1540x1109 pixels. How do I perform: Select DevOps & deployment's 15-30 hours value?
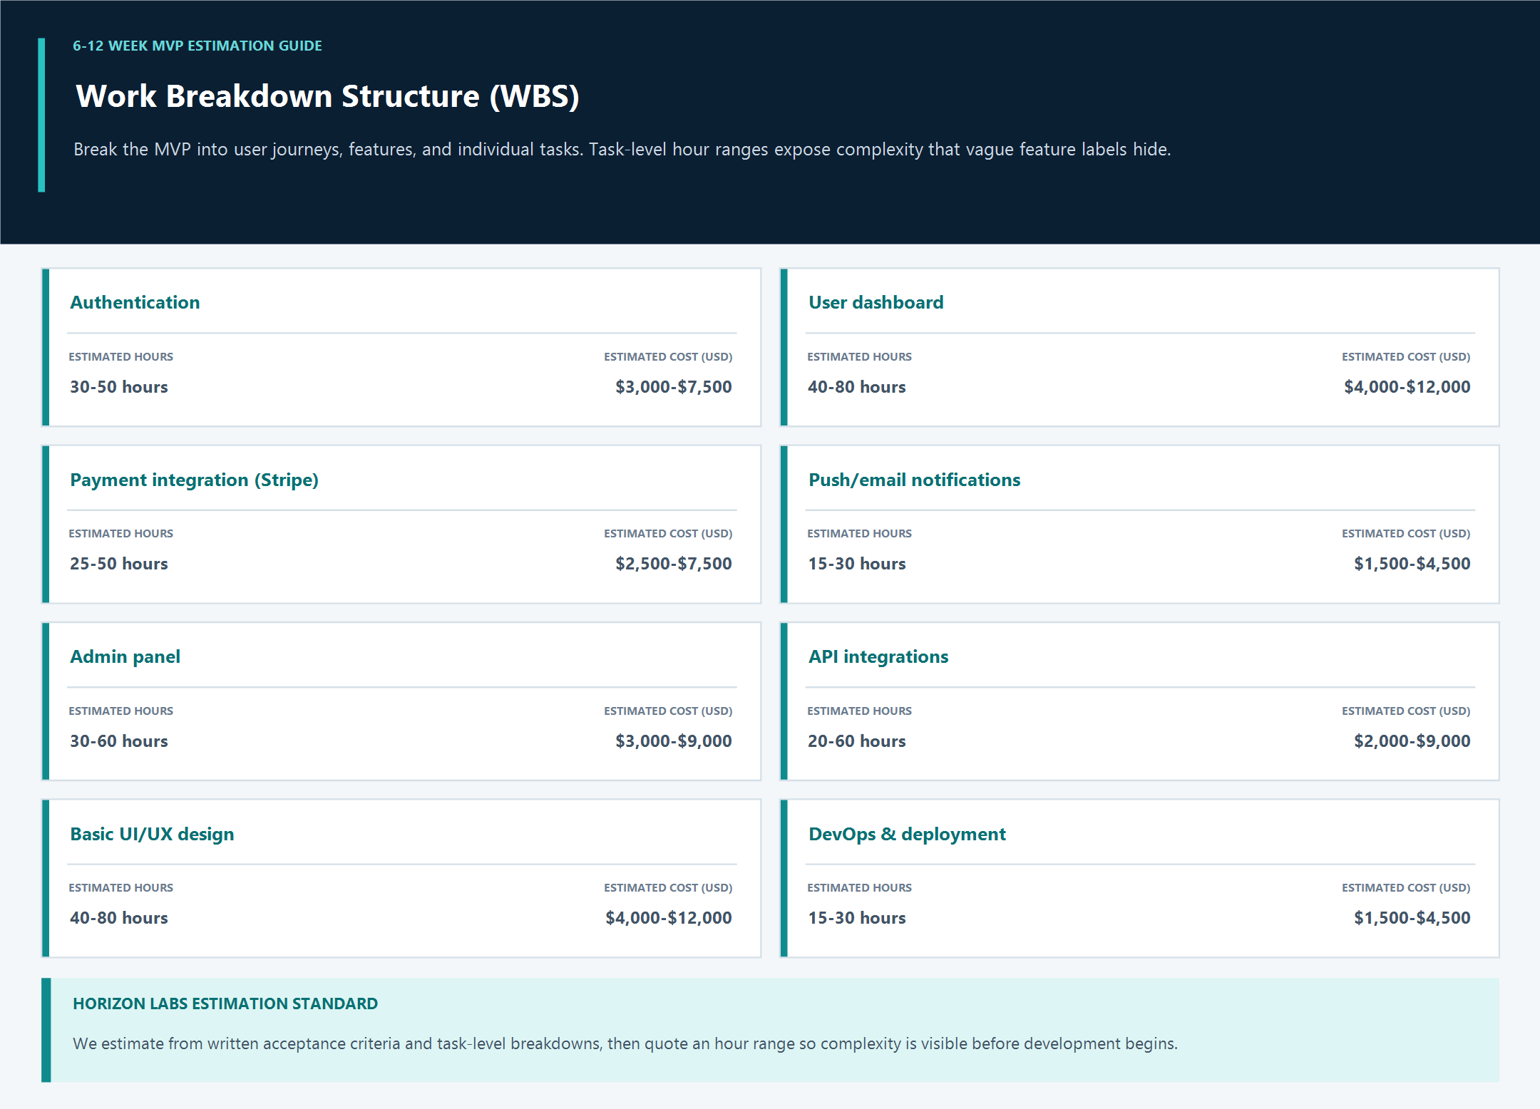click(x=857, y=918)
